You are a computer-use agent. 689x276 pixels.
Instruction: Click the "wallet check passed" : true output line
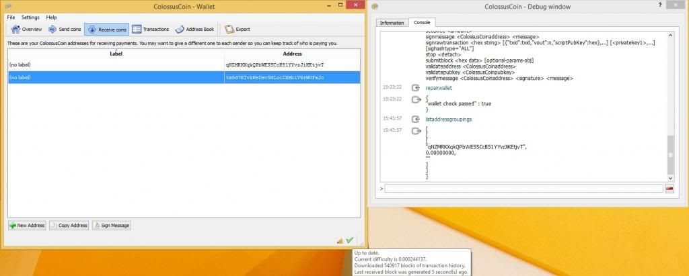458,104
